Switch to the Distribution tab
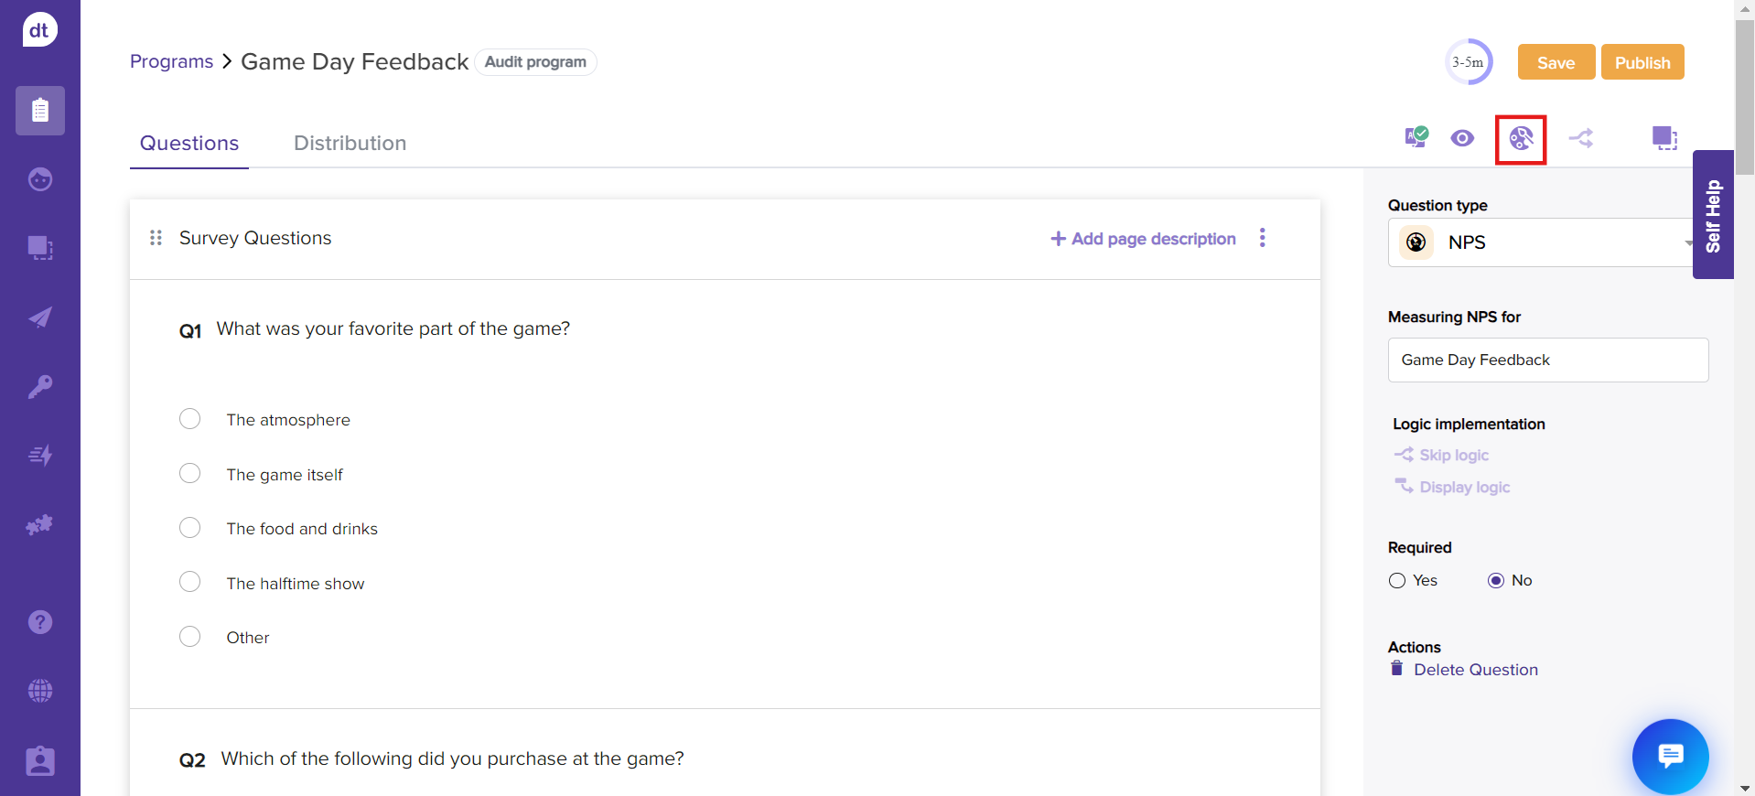1755x796 pixels. [x=350, y=144]
